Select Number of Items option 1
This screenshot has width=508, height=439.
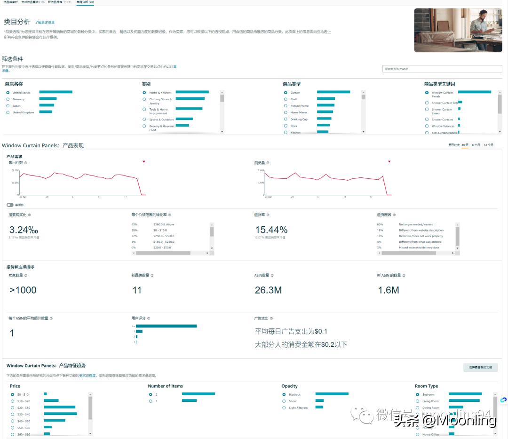[151, 401]
